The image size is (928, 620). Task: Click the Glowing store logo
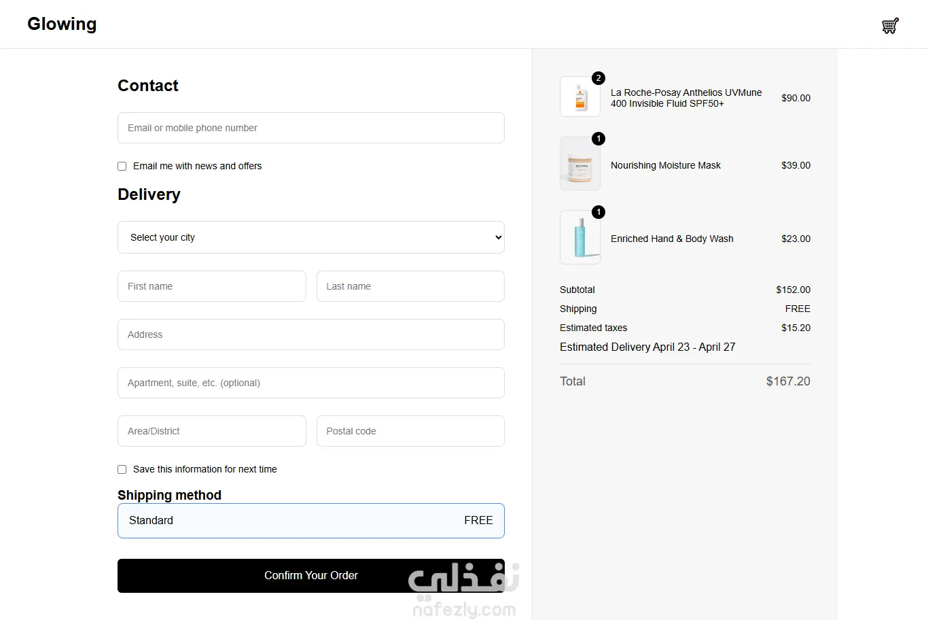click(62, 24)
